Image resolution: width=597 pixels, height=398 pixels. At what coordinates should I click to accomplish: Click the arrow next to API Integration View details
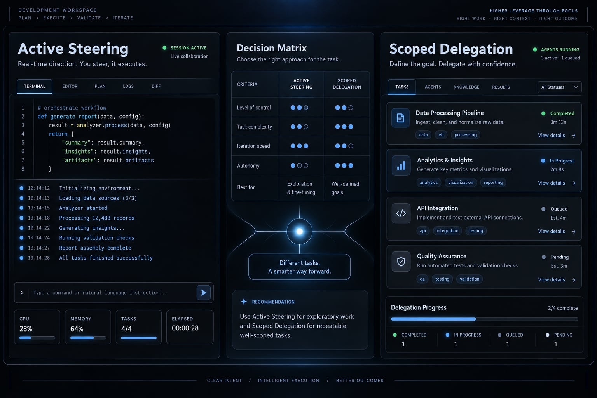pos(573,232)
